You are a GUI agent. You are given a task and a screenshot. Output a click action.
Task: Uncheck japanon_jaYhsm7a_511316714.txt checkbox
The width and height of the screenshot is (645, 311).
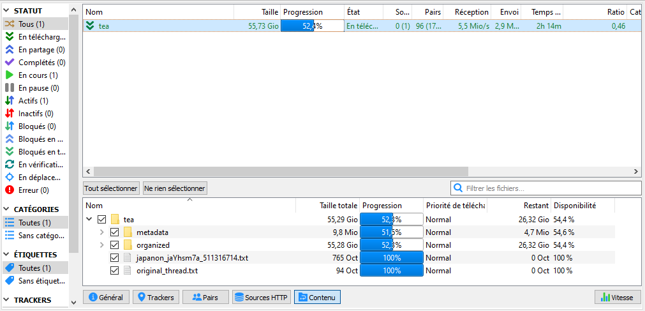pos(115,258)
